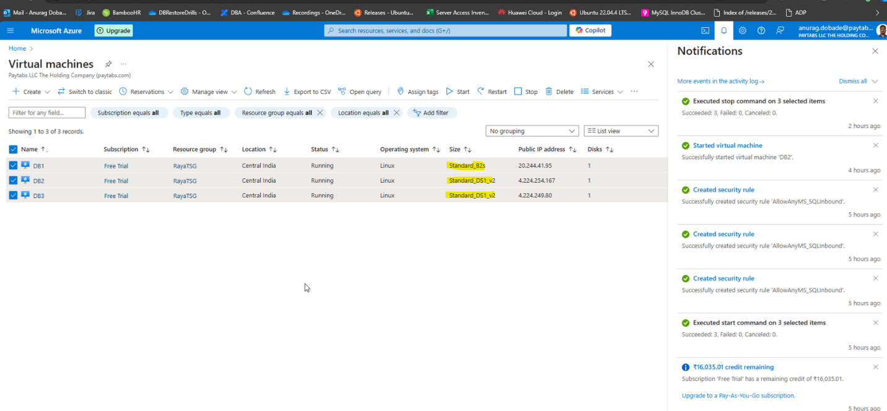The width and height of the screenshot is (887, 411).
Task: Switch to the Jira browser bookmark
Action: (x=85, y=12)
